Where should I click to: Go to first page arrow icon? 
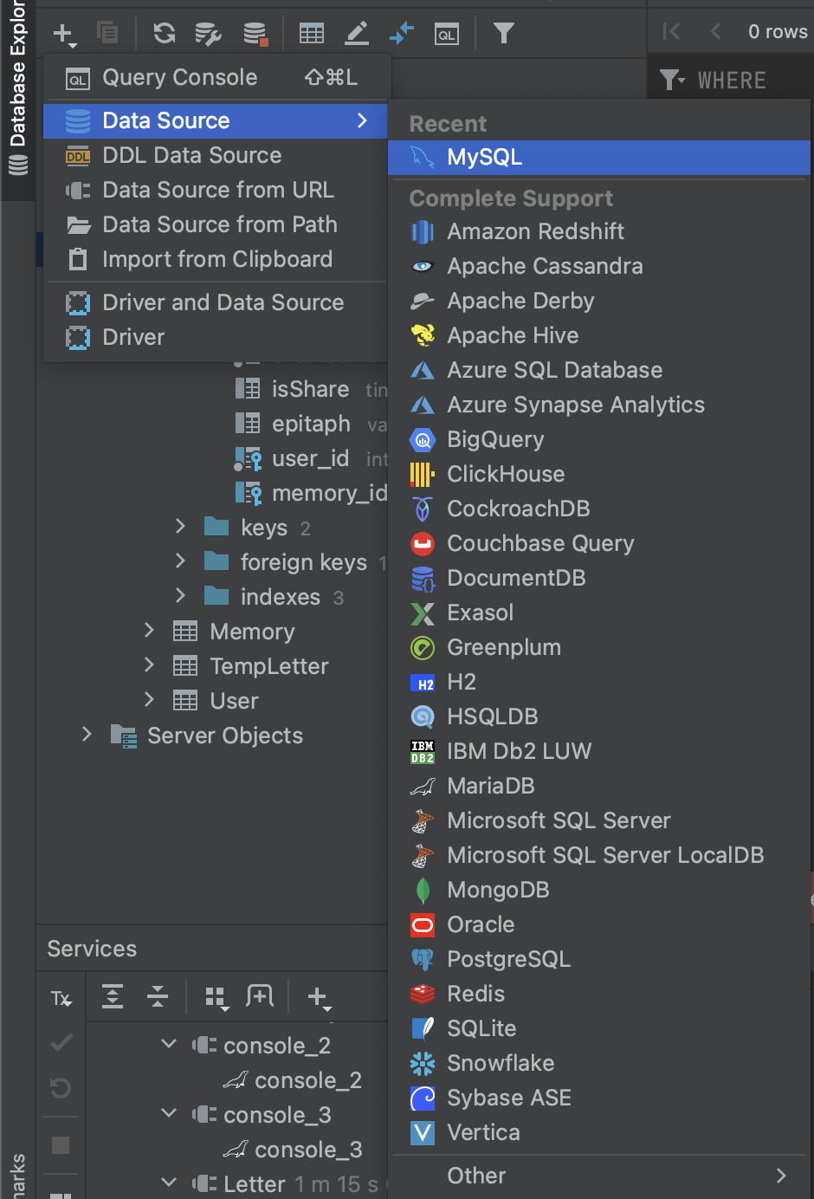point(670,32)
